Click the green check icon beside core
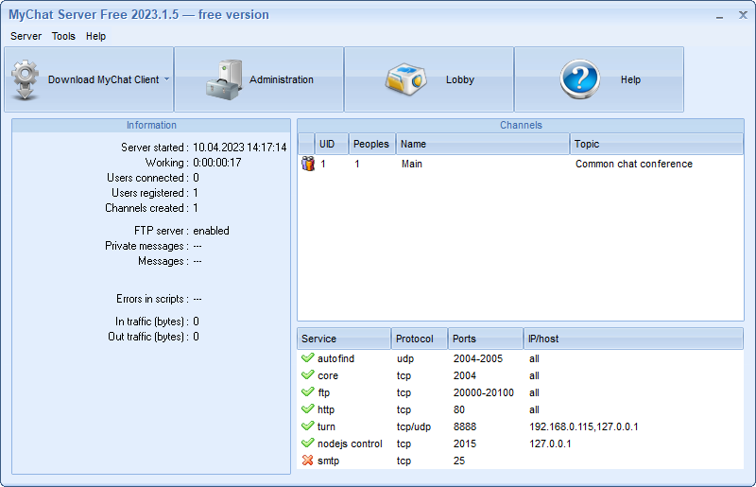Screen dimensions: 756x487 pyautogui.click(x=308, y=375)
